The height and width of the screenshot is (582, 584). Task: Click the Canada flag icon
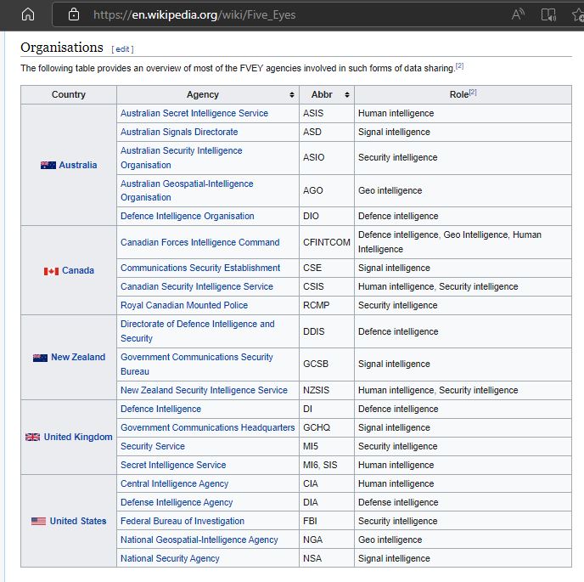point(51,271)
